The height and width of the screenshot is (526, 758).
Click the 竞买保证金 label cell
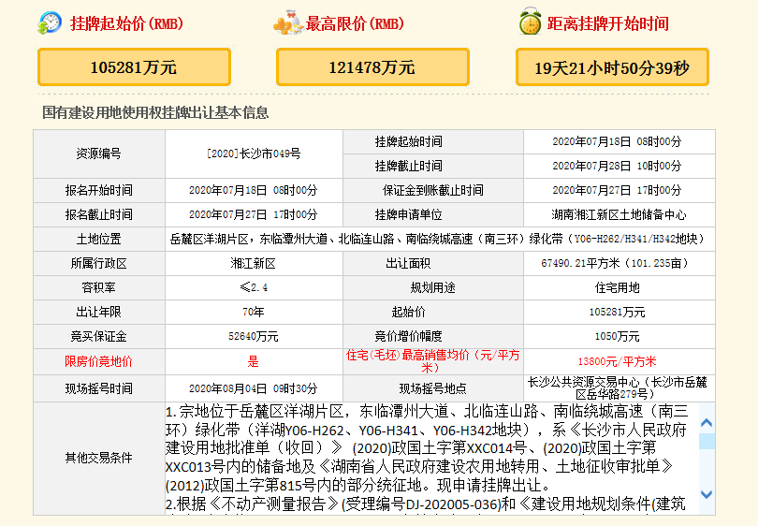pos(99,337)
